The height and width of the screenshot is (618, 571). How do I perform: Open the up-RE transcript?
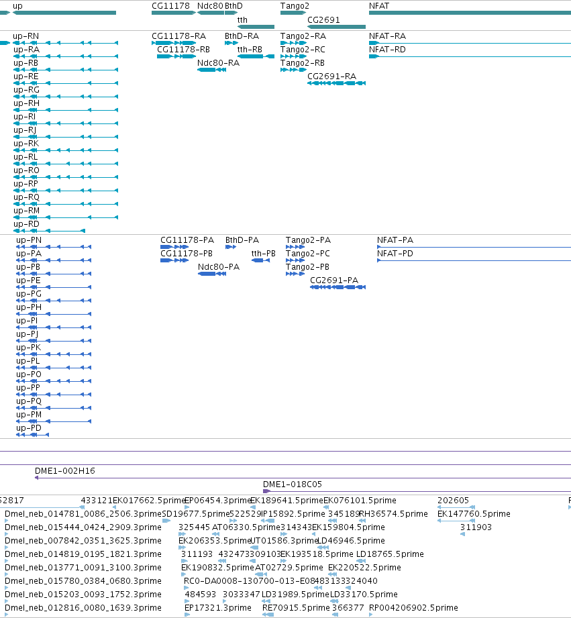point(65,83)
